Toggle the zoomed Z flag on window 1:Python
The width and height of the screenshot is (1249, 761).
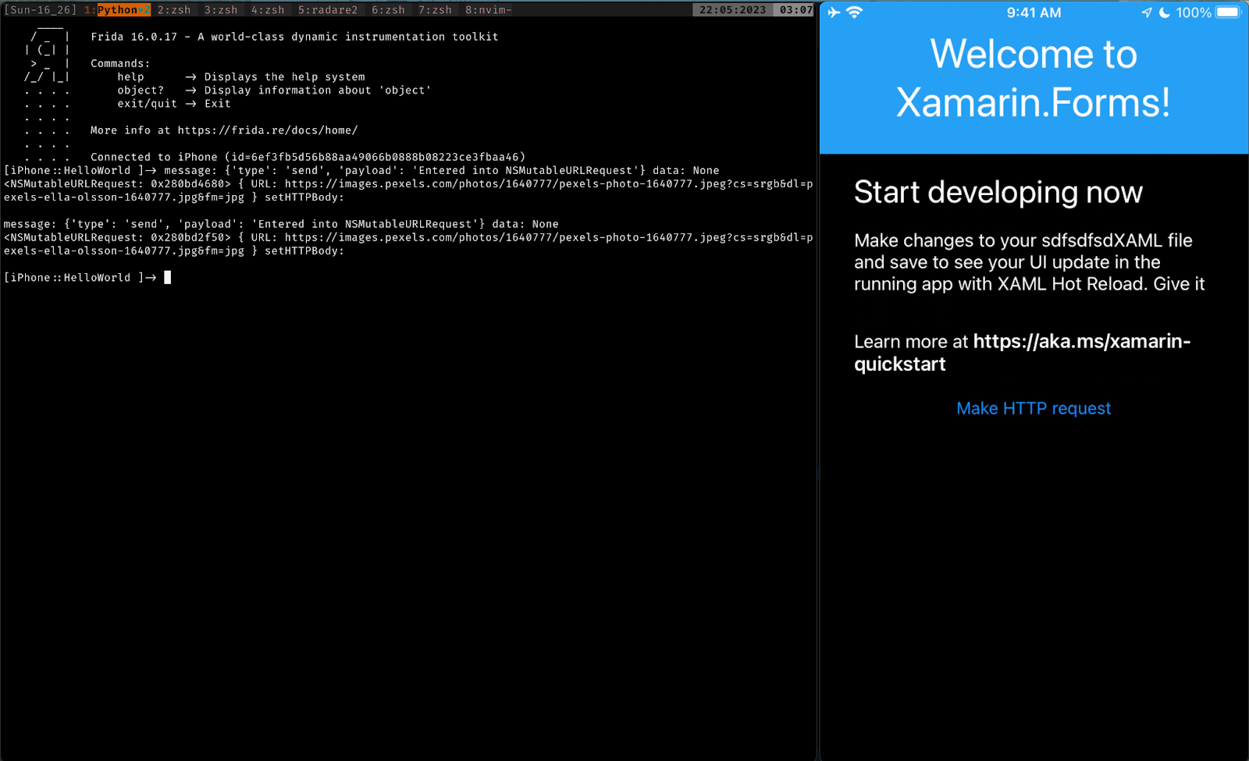[x=148, y=10]
